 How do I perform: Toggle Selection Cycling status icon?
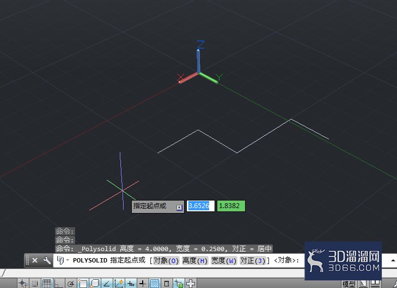[179, 284]
